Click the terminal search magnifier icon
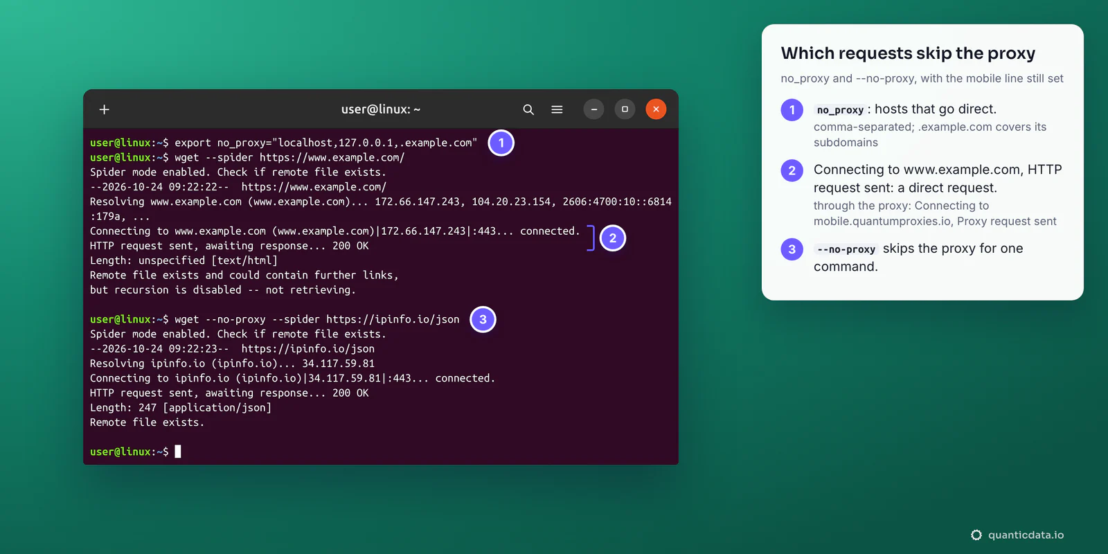 [x=528, y=109]
